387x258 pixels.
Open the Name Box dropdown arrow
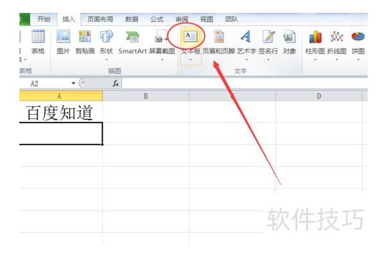74,83
